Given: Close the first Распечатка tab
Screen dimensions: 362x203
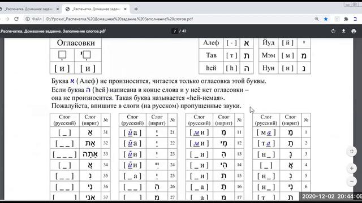Looking at the screenshot, I should (58, 9).
